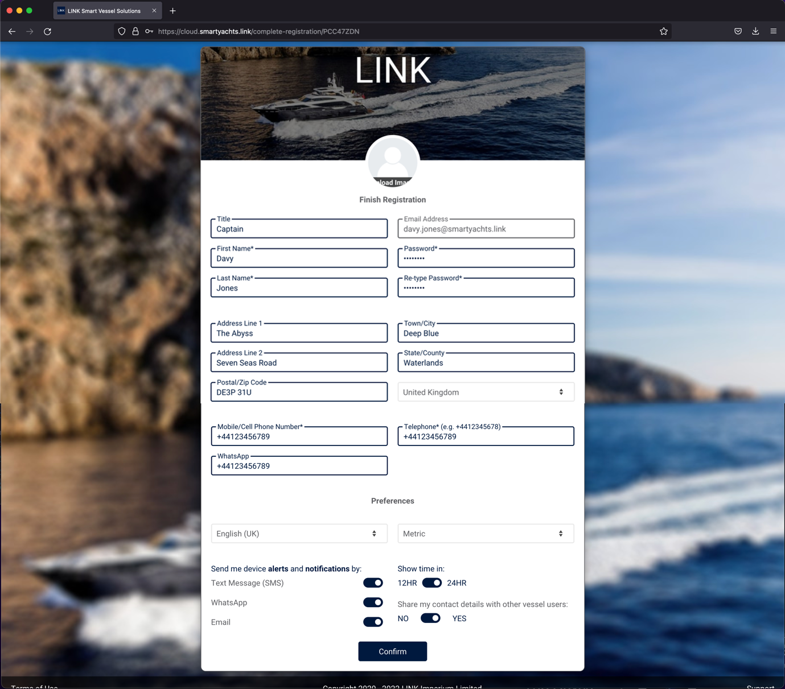The width and height of the screenshot is (785, 689).
Task: Switch the 12HR/24HR time format toggle
Action: tap(432, 583)
